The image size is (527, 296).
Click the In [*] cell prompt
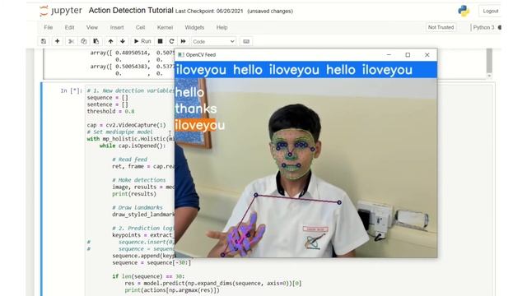pos(71,90)
